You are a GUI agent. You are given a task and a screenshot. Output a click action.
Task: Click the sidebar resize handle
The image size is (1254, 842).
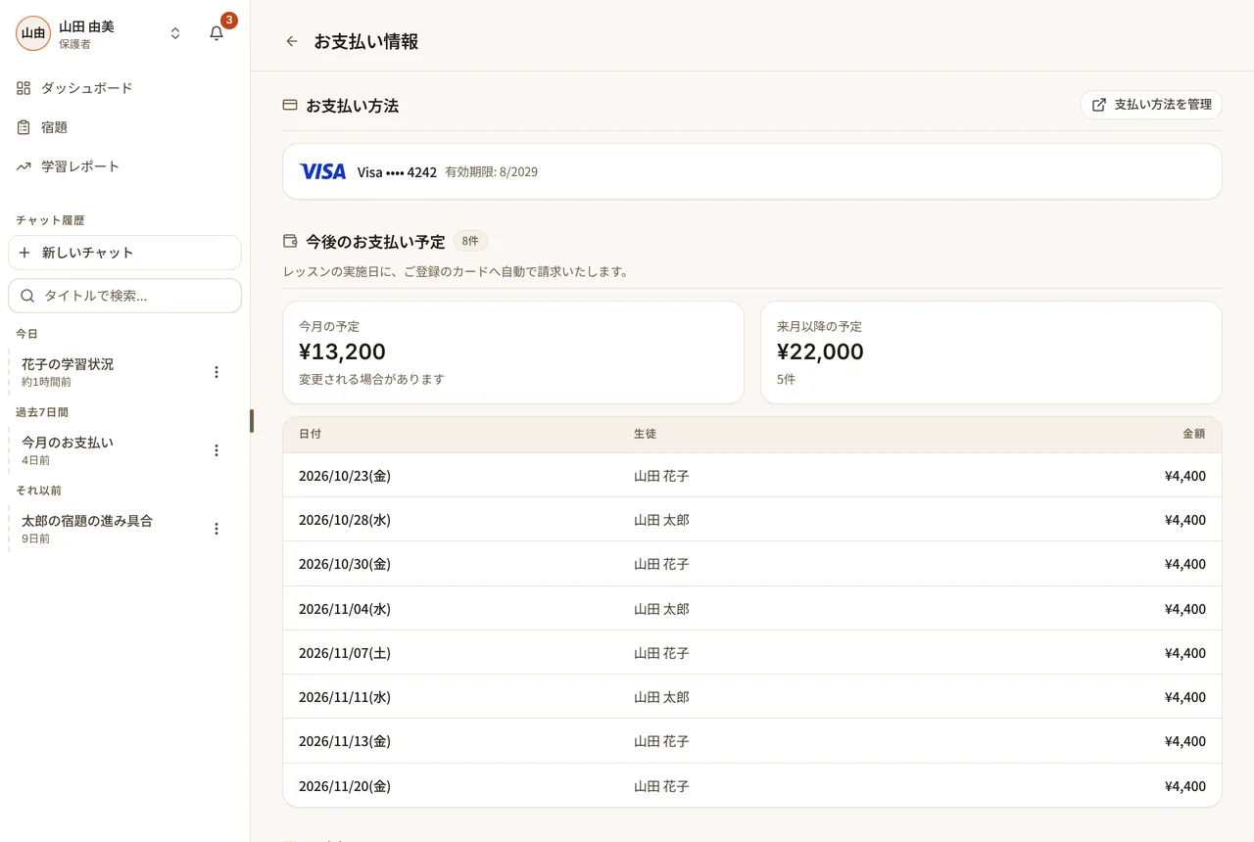point(252,421)
